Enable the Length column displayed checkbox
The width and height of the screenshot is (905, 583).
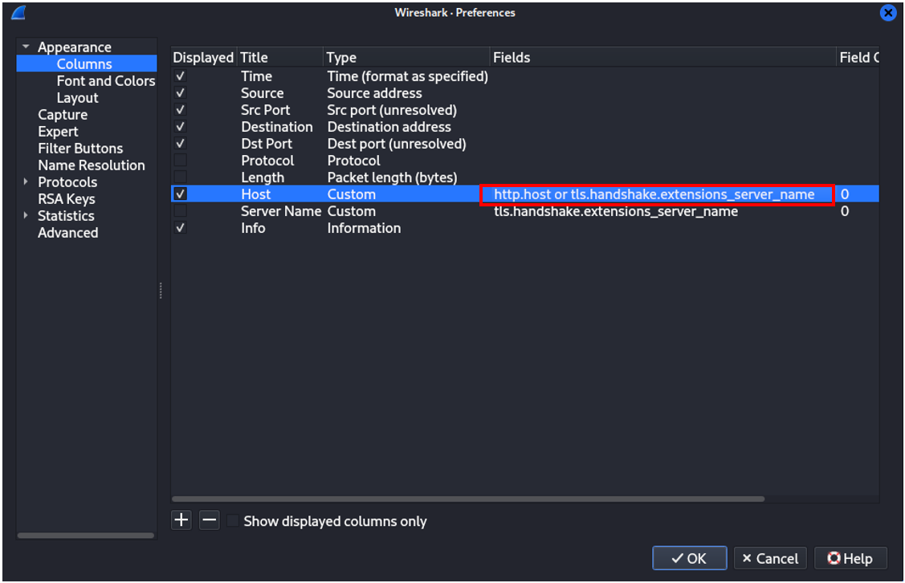point(181,177)
